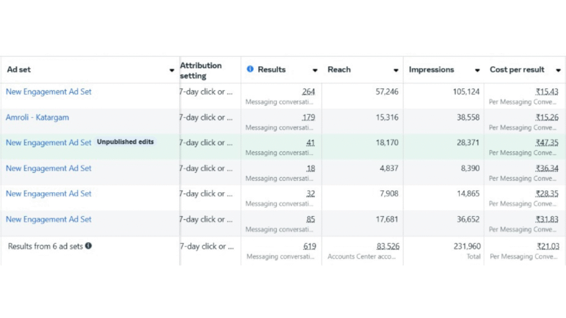Viewport: 566px width, 318px height.
Task: Click the 179 results value for Amroli
Action: click(308, 118)
